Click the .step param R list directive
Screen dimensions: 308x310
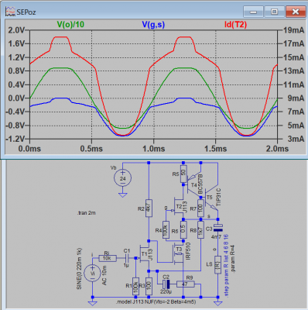click(226, 266)
